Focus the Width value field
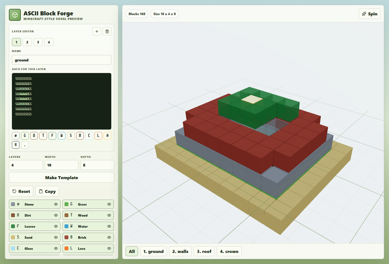The height and width of the screenshot is (264, 389). click(62, 165)
